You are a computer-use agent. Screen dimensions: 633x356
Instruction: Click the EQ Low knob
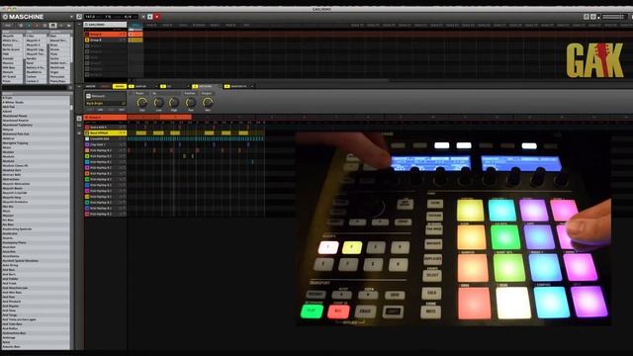[158, 103]
